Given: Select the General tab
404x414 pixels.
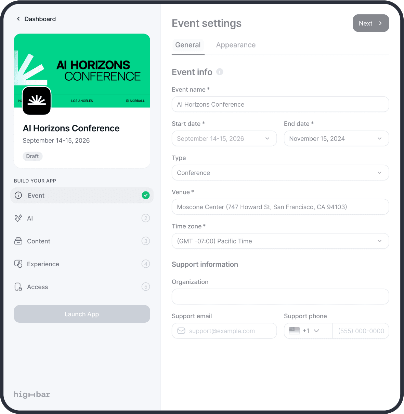Looking at the screenshot, I should pyautogui.click(x=188, y=45).
